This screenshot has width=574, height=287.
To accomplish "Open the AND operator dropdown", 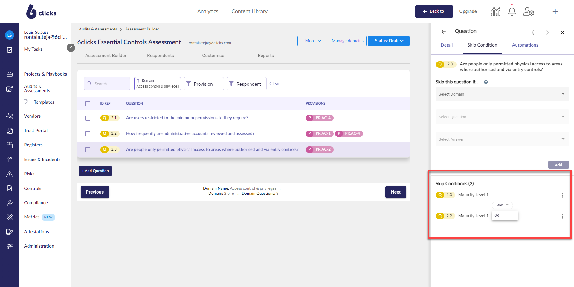I will [503, 205].
